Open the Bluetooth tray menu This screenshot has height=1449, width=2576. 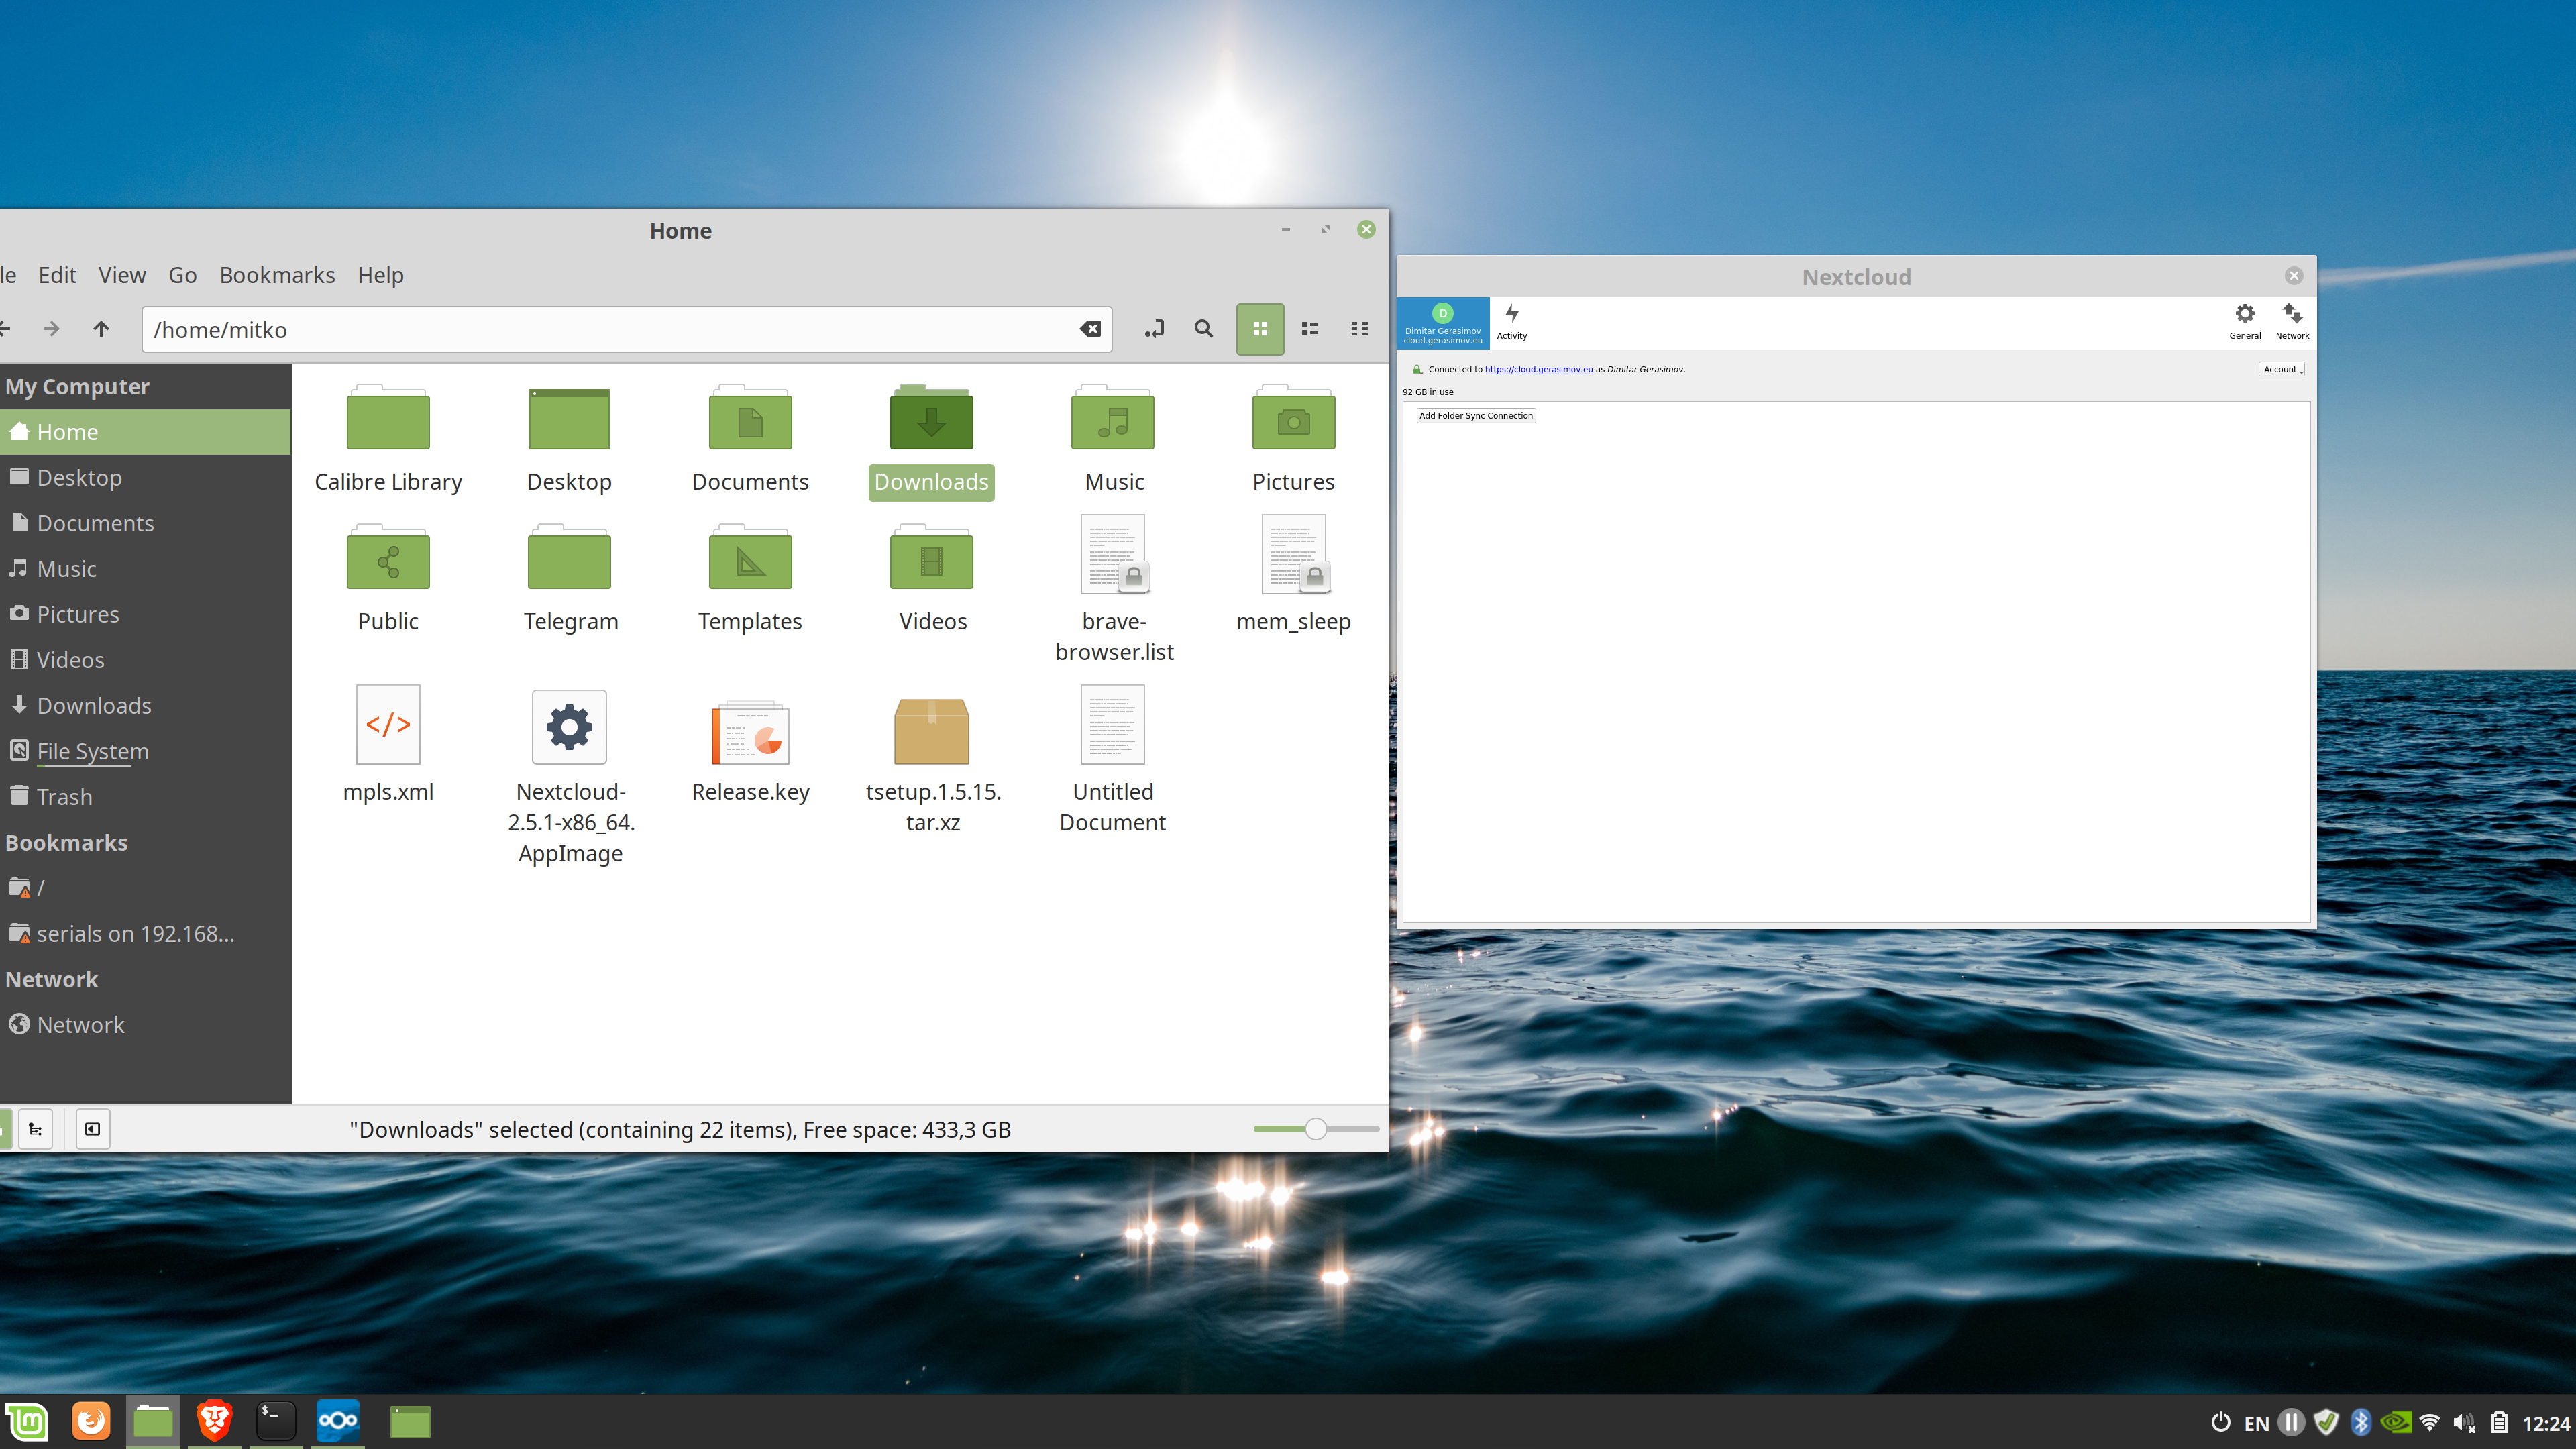(x=2361, y=1421)
